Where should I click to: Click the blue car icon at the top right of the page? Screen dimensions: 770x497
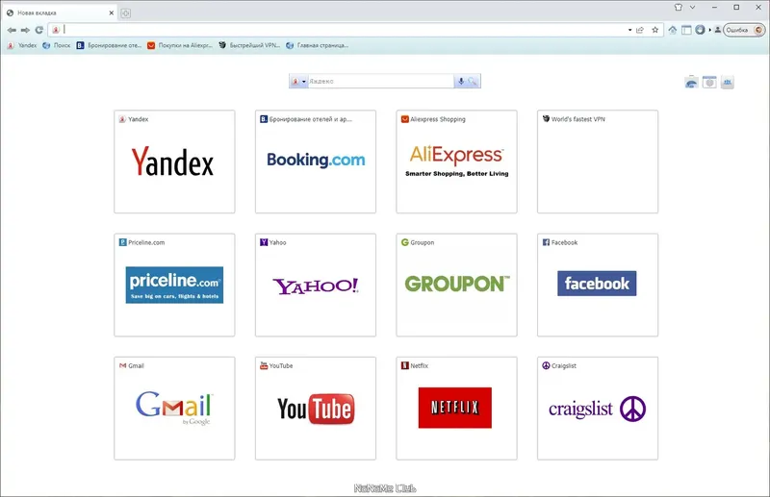(x=691, y=83)
